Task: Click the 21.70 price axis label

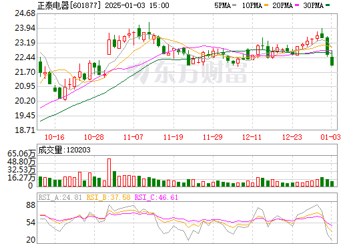Action: (25, 72)
